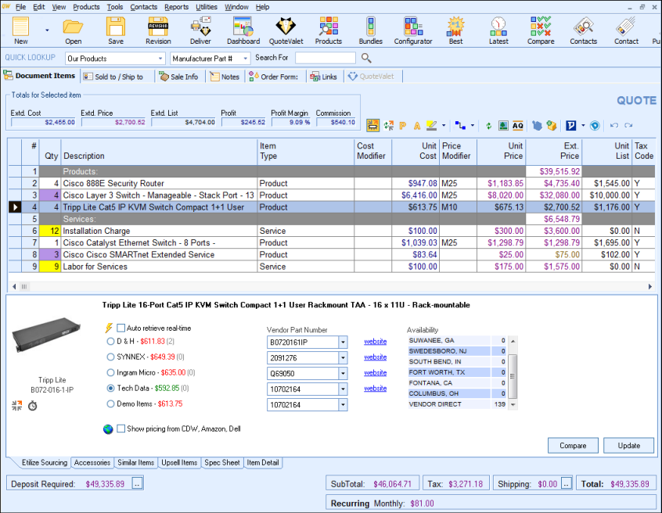Click the Shipping ellipsis button

(567, 484)
